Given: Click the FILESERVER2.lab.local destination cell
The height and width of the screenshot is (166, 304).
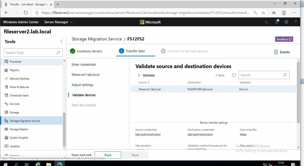Looking at the screenshot, I should (x=200, y=89).
